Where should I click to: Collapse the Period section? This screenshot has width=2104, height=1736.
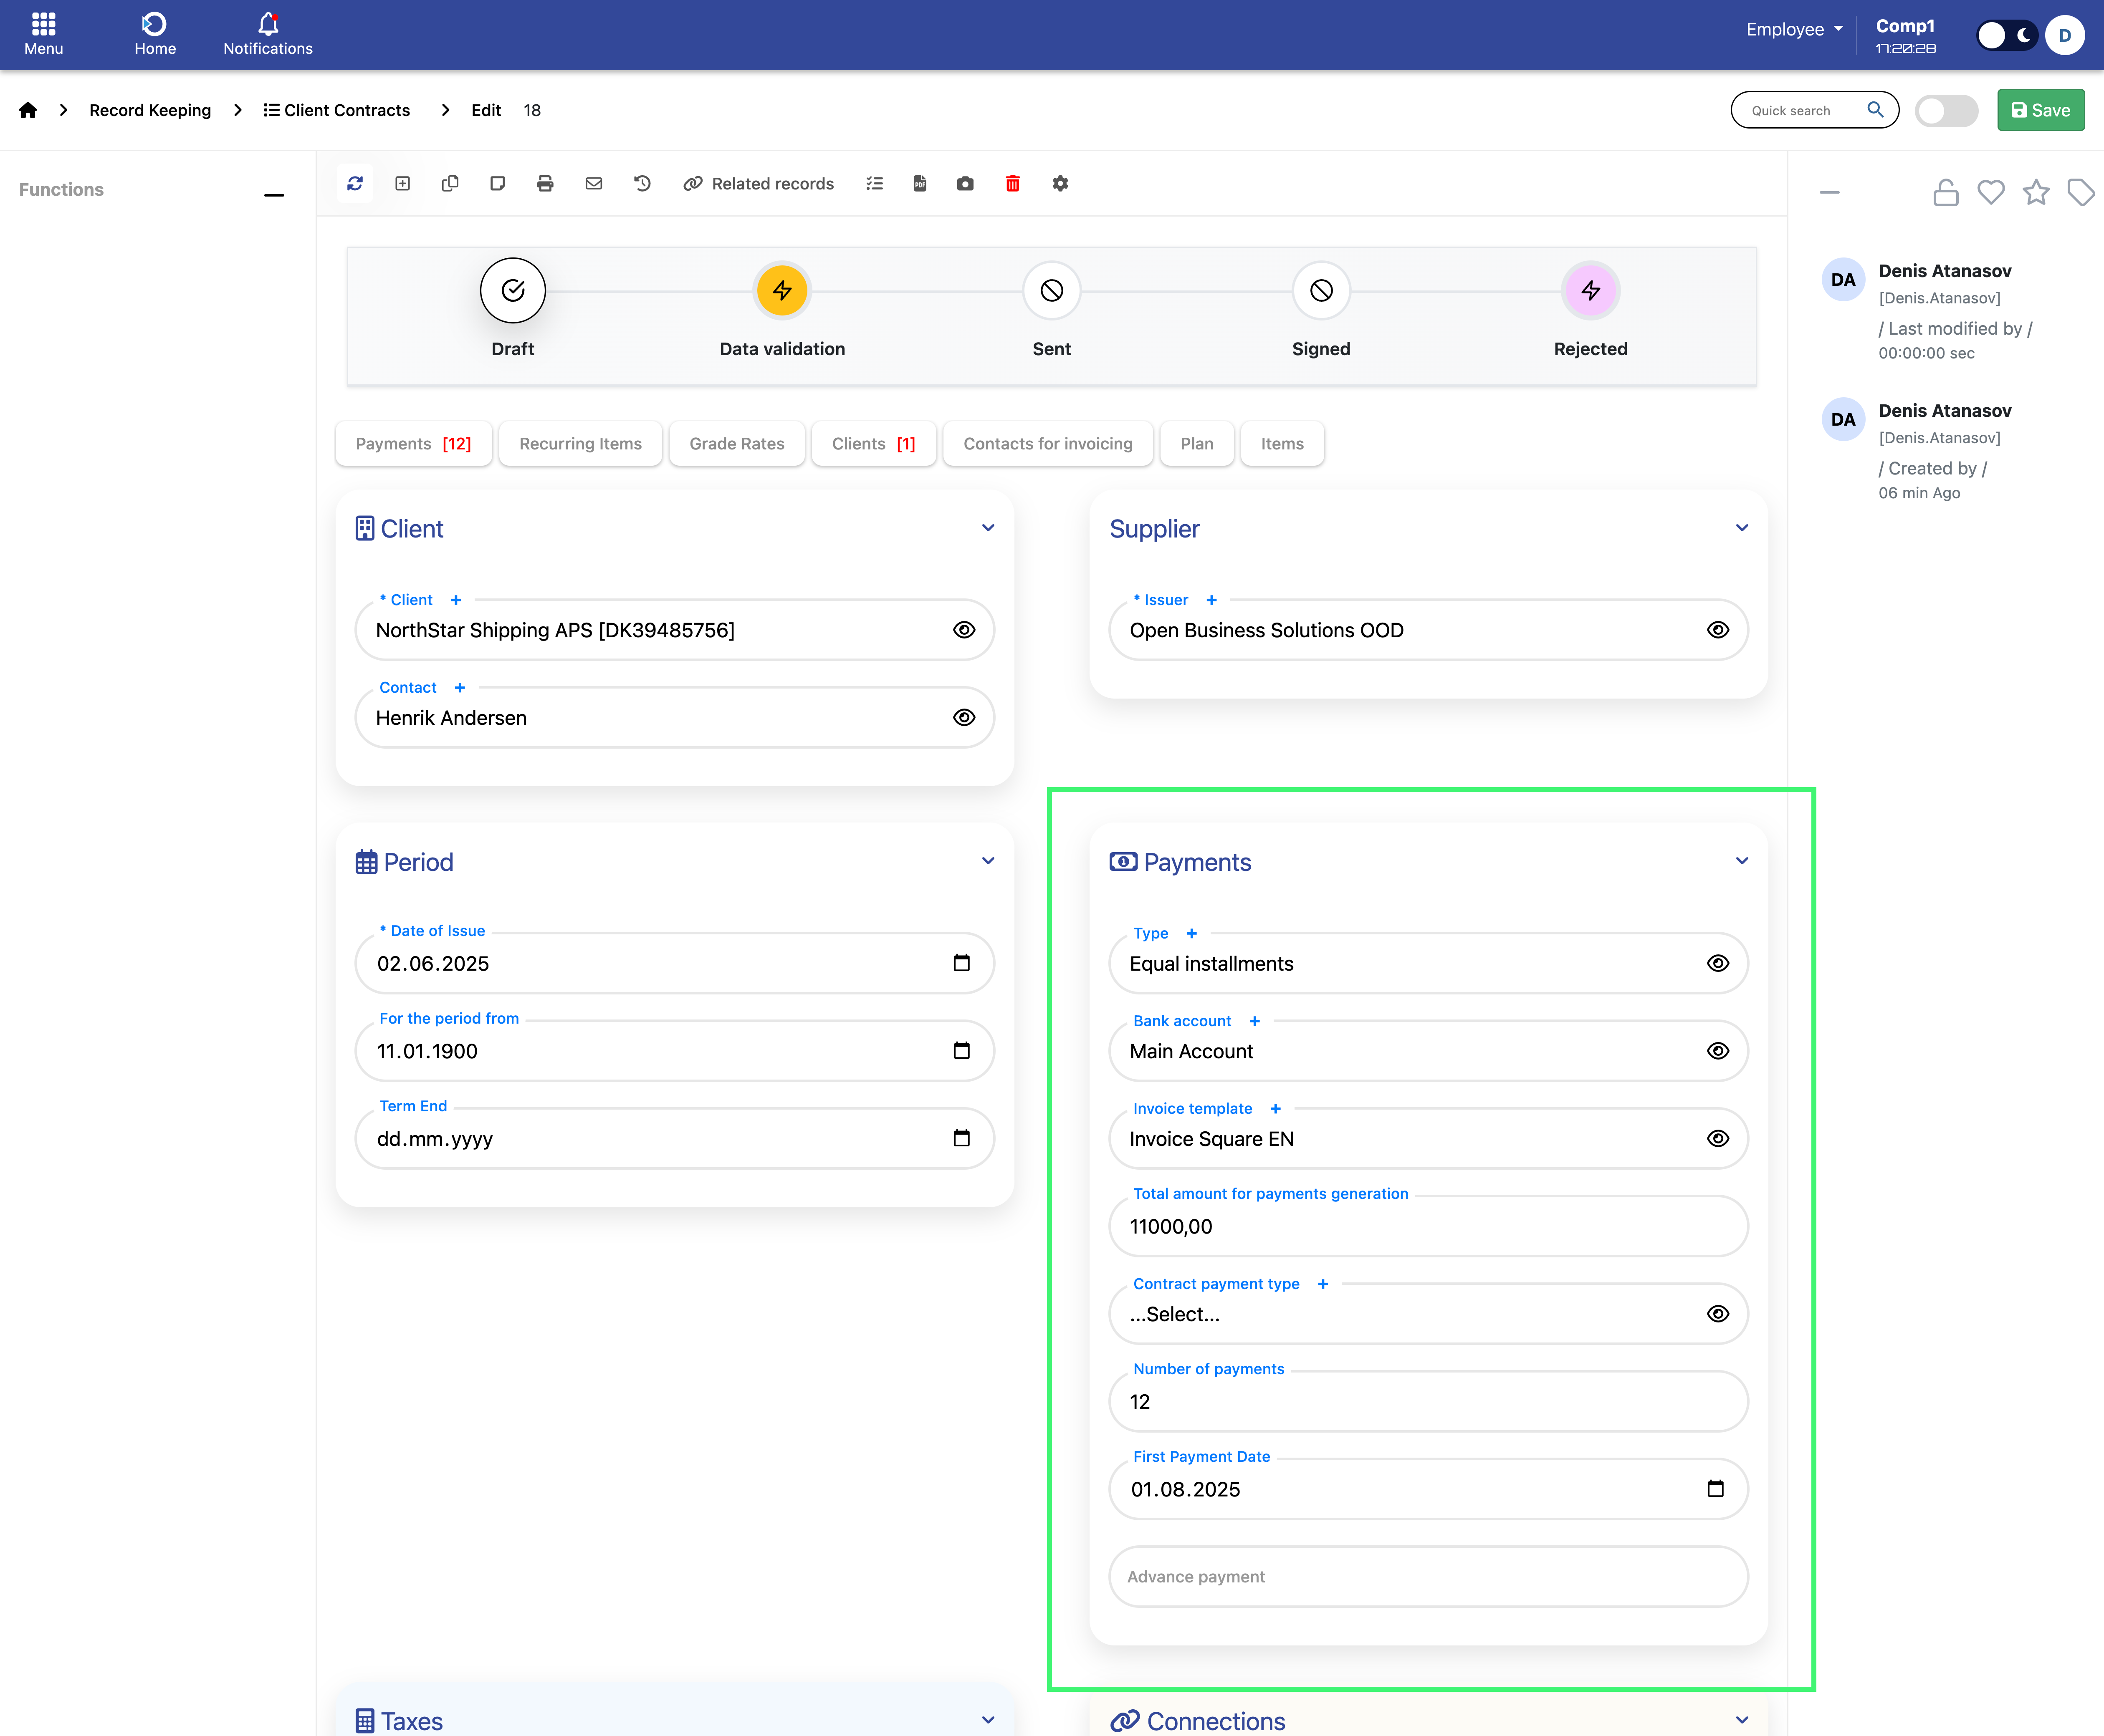989,861
